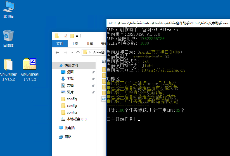Click the pin icon on the 下载 row
Viewport: 230px width, 156px height.
[x=93, y=79]
